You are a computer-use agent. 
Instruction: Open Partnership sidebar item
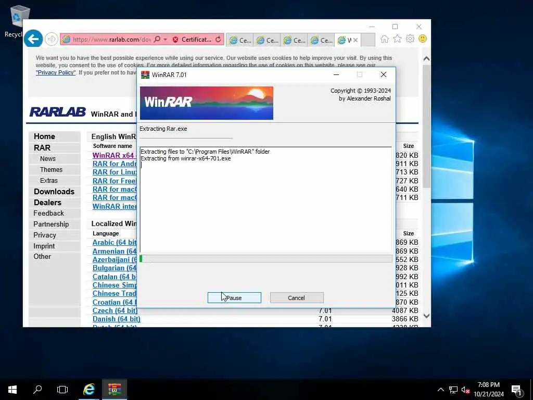(51, 224)
